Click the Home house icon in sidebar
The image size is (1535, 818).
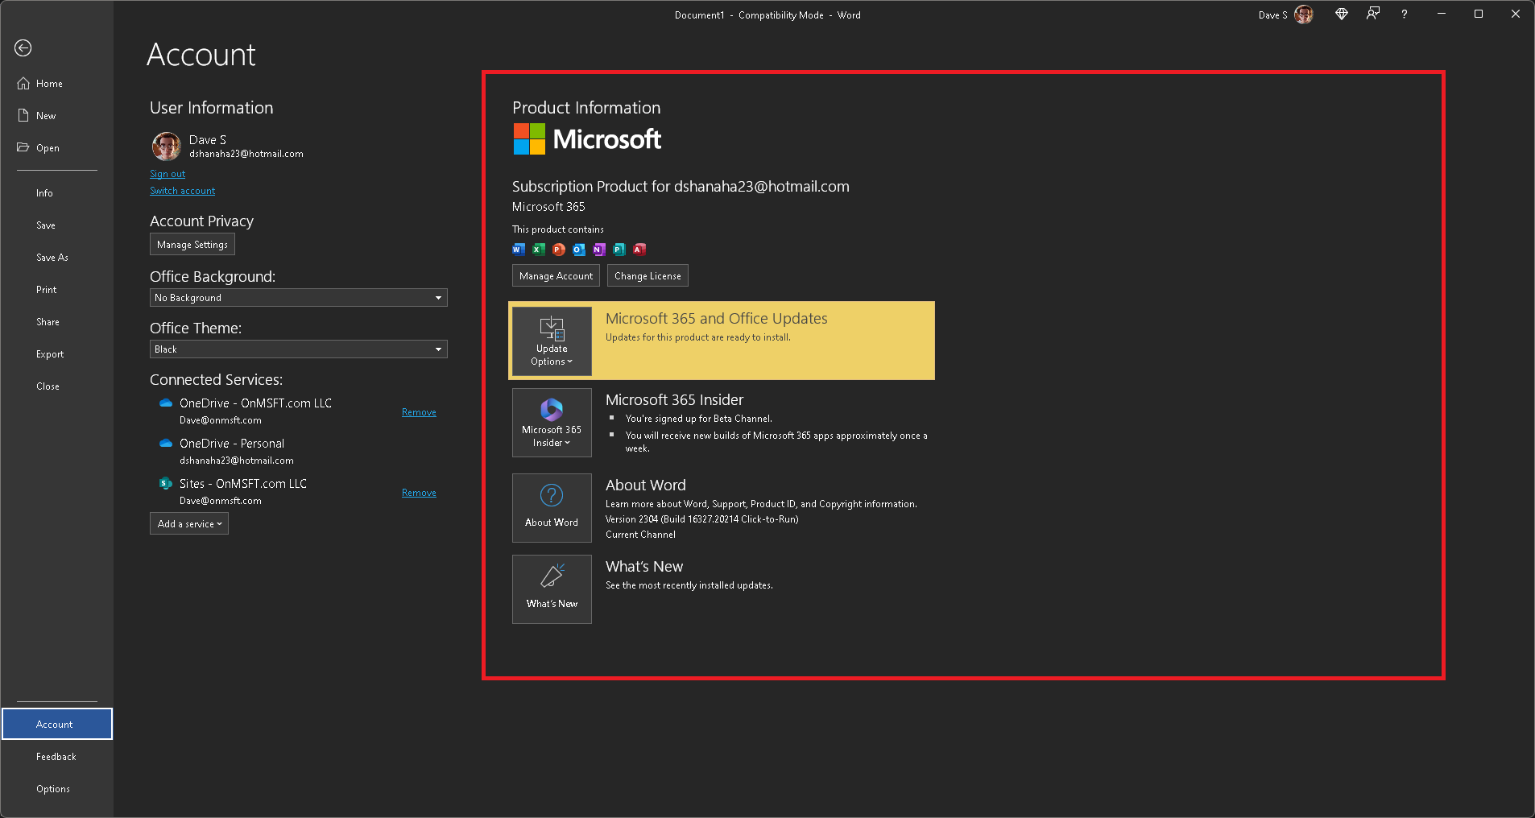[23, 84]
